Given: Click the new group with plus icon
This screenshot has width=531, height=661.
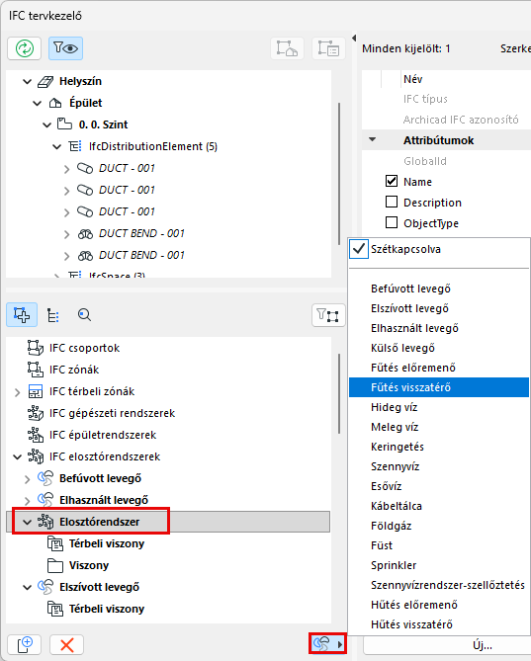Looking at the screenshot, I should tap(25, 644).
